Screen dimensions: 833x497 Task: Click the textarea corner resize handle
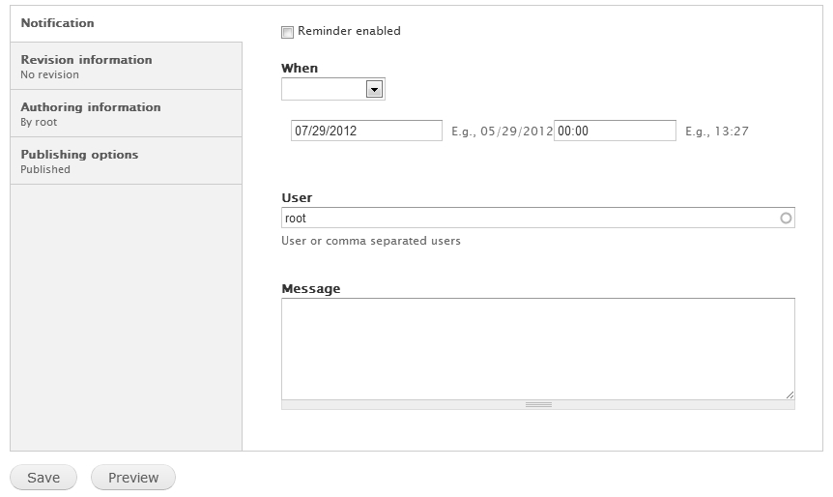click(x=790, y=395)
